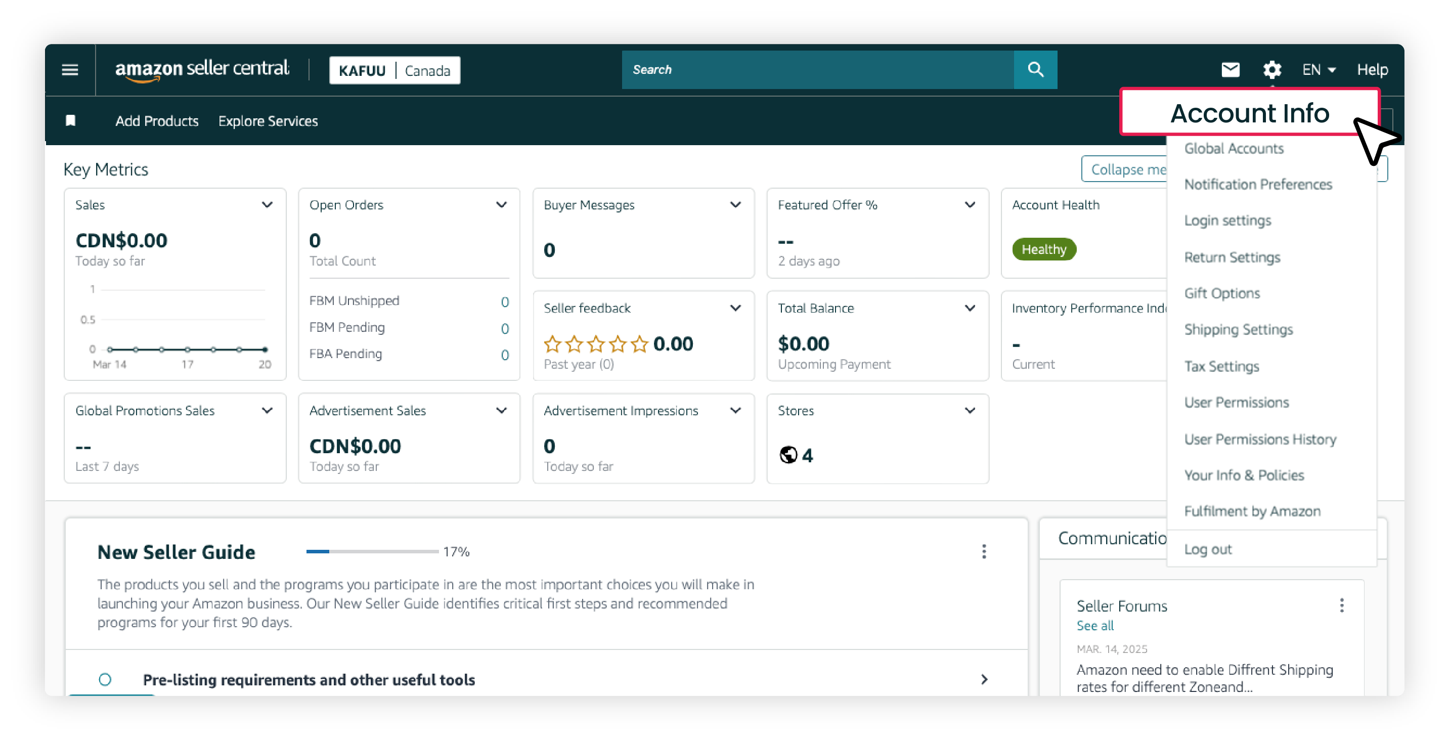Click the Help link in header
The image size is (1449, 741).
(x=1372, y=70)
